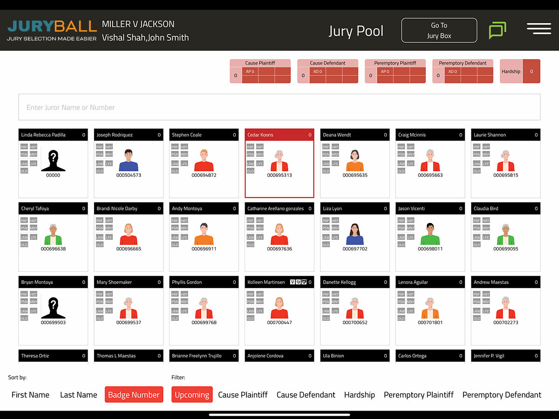Click Jason Vicenti's avatar image

click(x=430, y=234)
